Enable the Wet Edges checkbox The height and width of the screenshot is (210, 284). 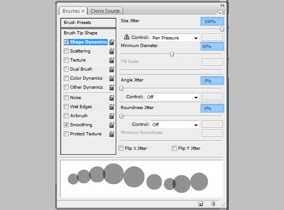point(66,106)
